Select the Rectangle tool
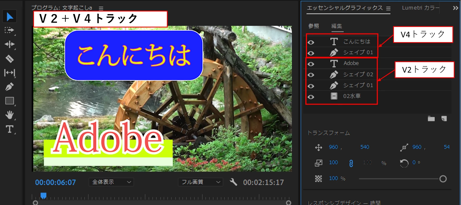Screen dimensions: 461x205 [10, 101]
